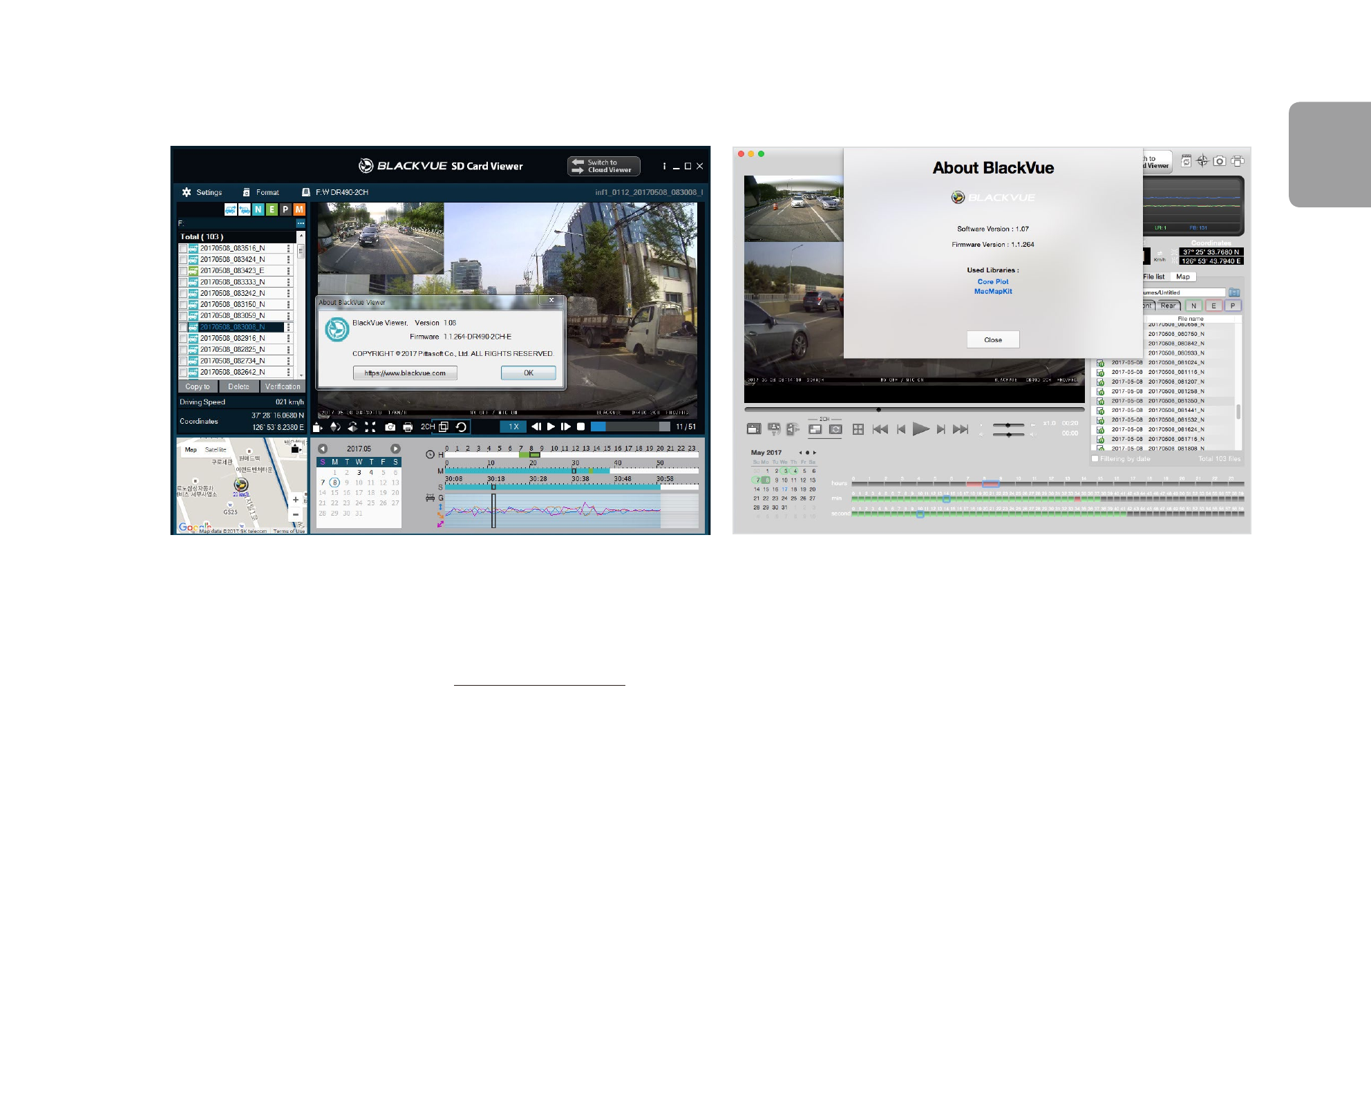
Task: Toggle the Rear filter in Mac viewer
Action: 1168,306
